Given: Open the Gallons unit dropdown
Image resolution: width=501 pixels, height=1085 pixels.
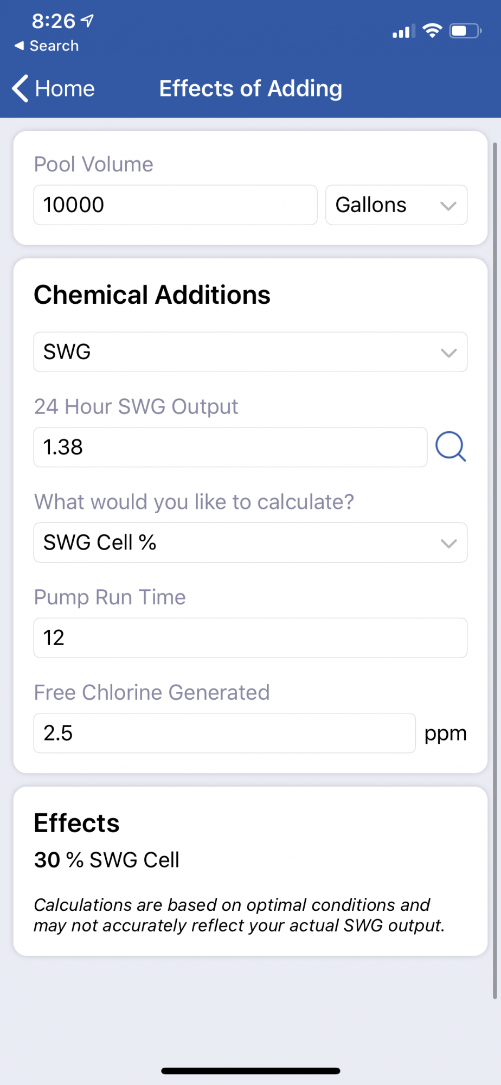Looking at the screenshot, I should pyautogui.click(x=396, y=205).
